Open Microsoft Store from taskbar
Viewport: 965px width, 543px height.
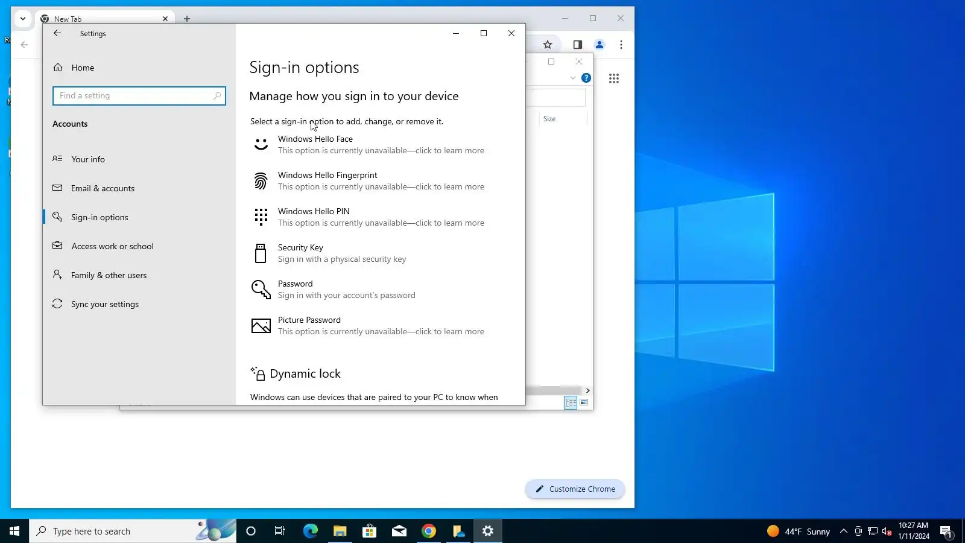tap(369, 531)
